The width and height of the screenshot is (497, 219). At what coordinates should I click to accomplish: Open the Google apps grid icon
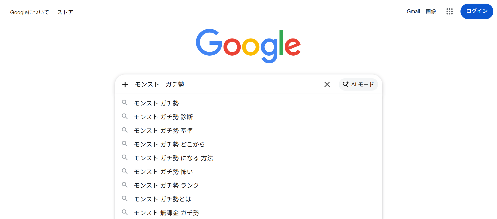click(449, 11)
